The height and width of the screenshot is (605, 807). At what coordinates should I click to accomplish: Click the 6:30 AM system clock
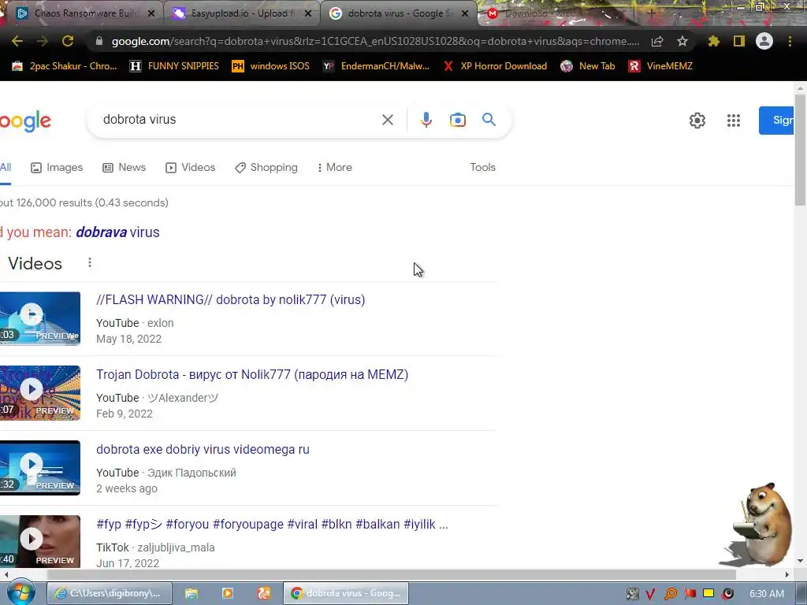pos(766,594)
